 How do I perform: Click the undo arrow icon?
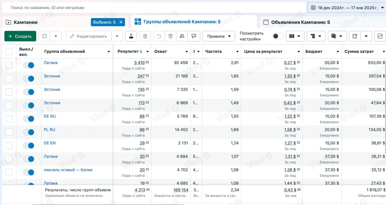(159, 36)
